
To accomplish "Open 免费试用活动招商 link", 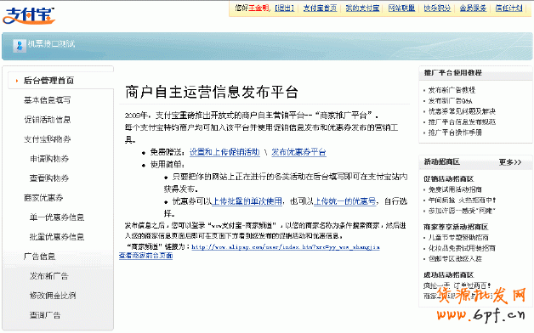I will pyautogui.click(x=455, y=189).
